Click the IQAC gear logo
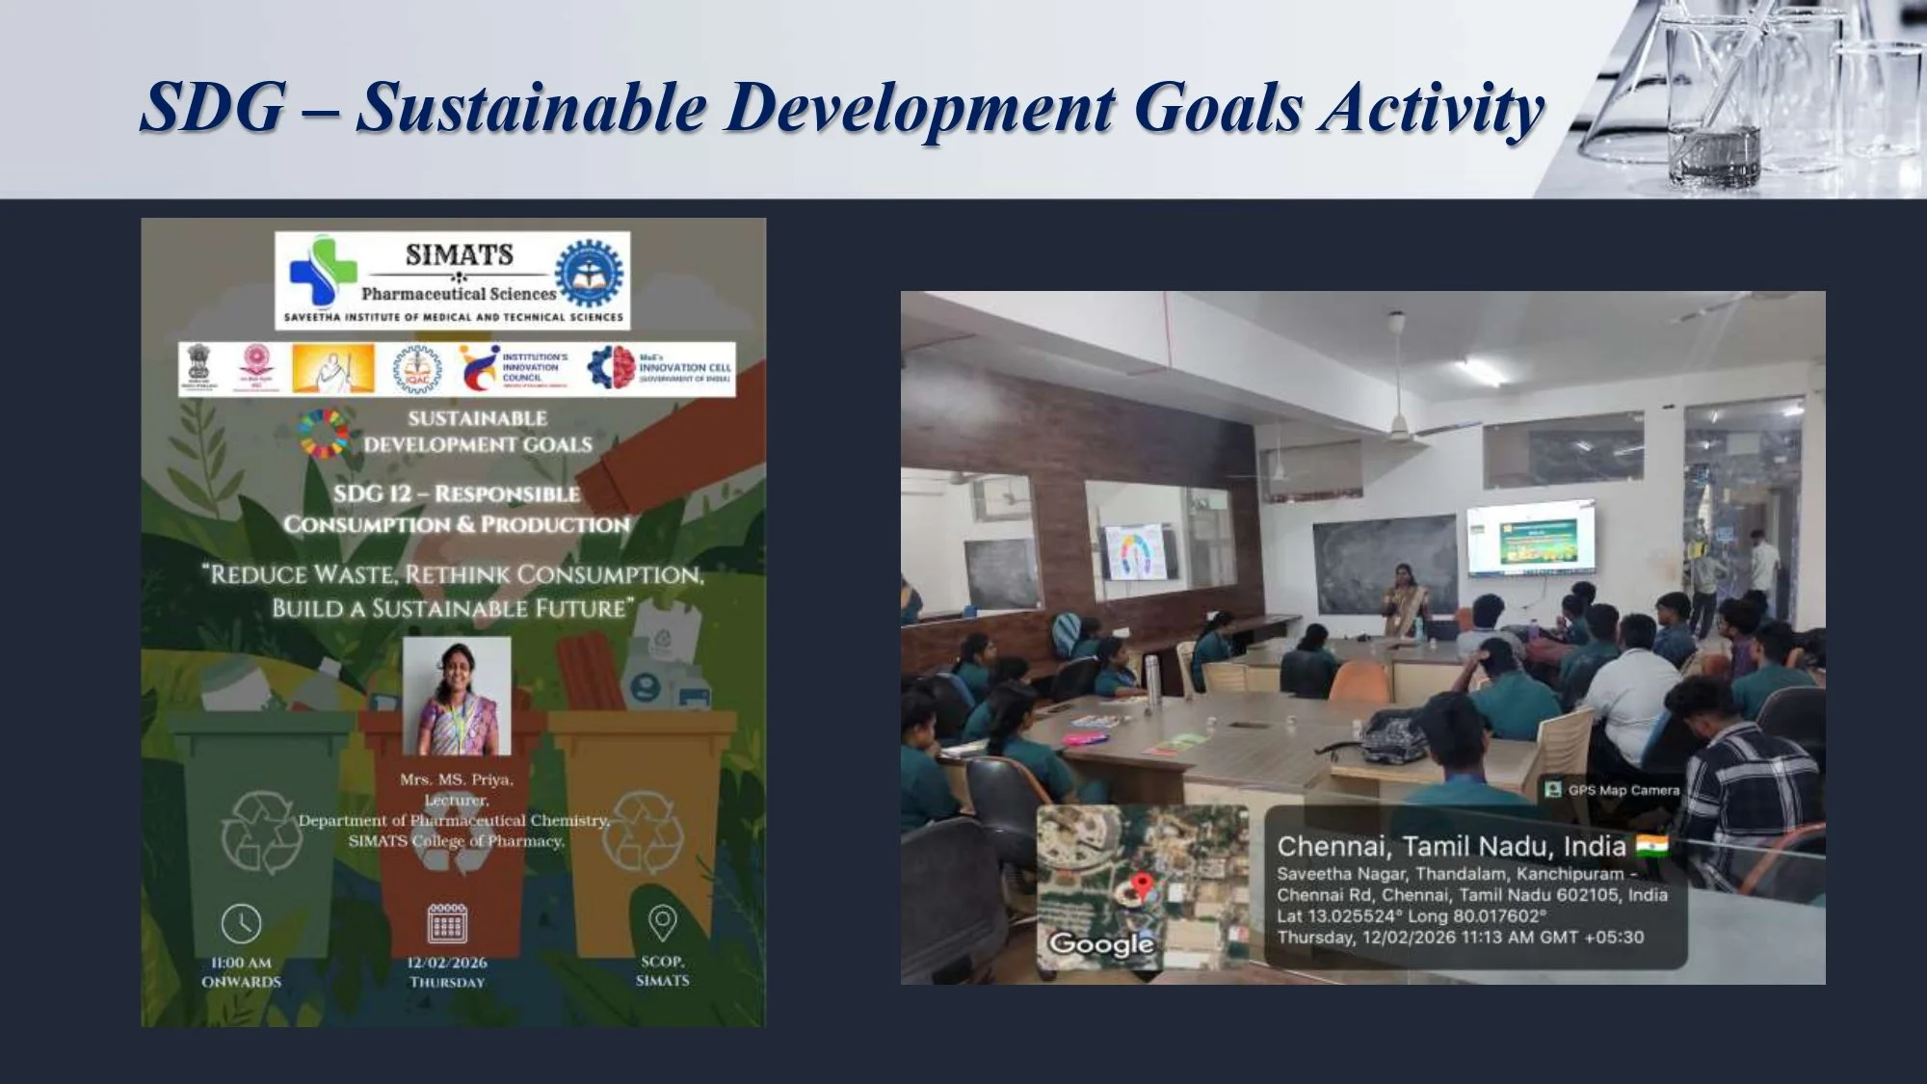Image resolution: width=1927 pixels, height=1084 pixels. [416, 370]
